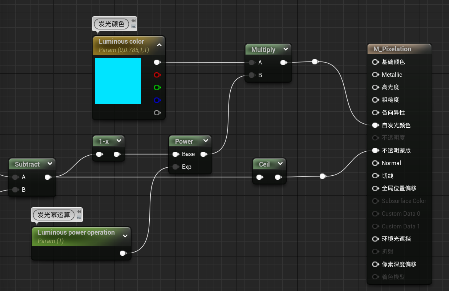The width and height of the screenshot is (449, 291).
Task: Click disabled 不透明度 pin on M_Pixelation
Action: point(376,138)
